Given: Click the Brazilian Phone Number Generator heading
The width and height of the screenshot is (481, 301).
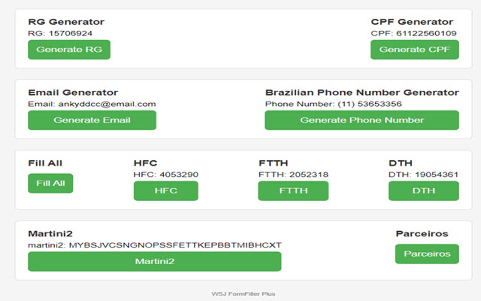Looking at the screenshot, I should point(362,92).
